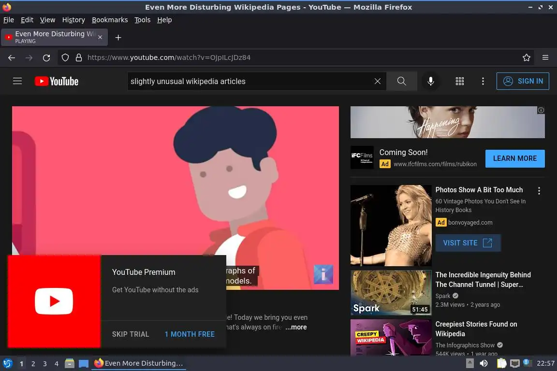Switch to workspace 1
The height and width of the screenshot is (371, 557).
coord(21,364)
